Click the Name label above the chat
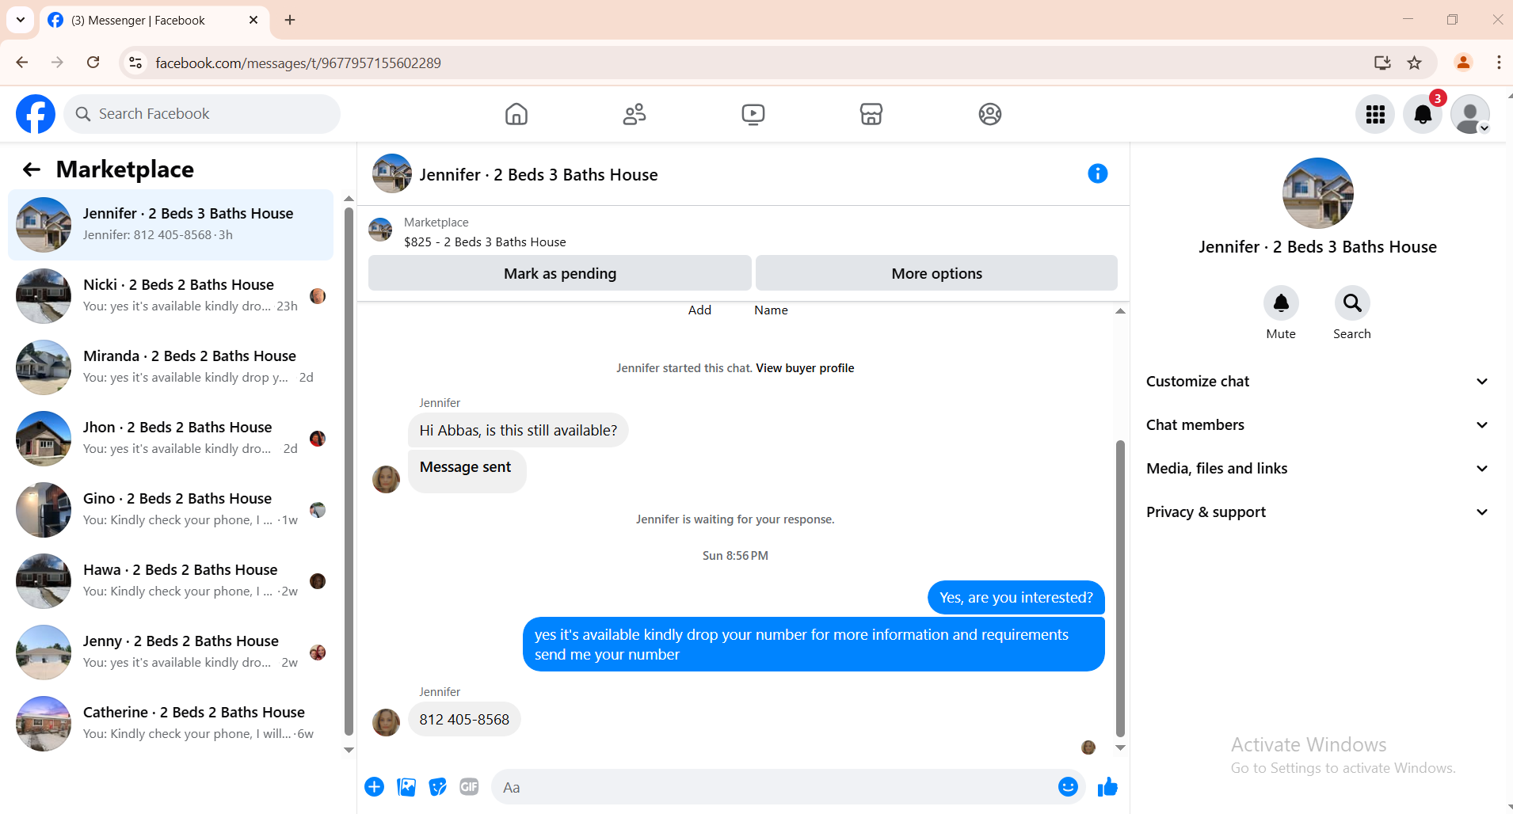1513x814 pixels. [x=771, y=310]
